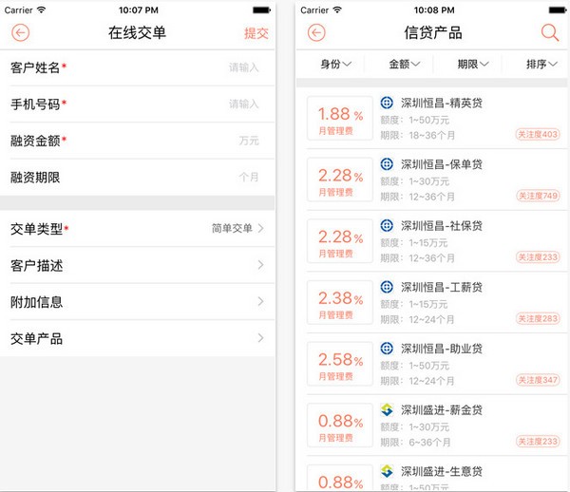Tap back arrow on 信贷产品 screen
The image size is (570, 492).
[x=316, y=32]
